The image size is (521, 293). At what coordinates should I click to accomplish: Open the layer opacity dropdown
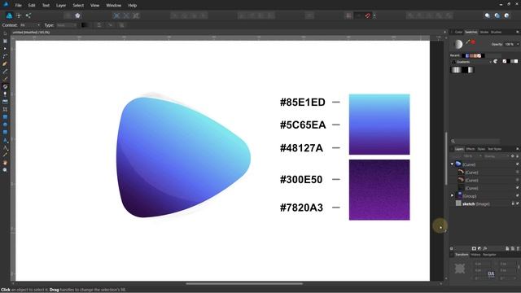tap(472, 156)
